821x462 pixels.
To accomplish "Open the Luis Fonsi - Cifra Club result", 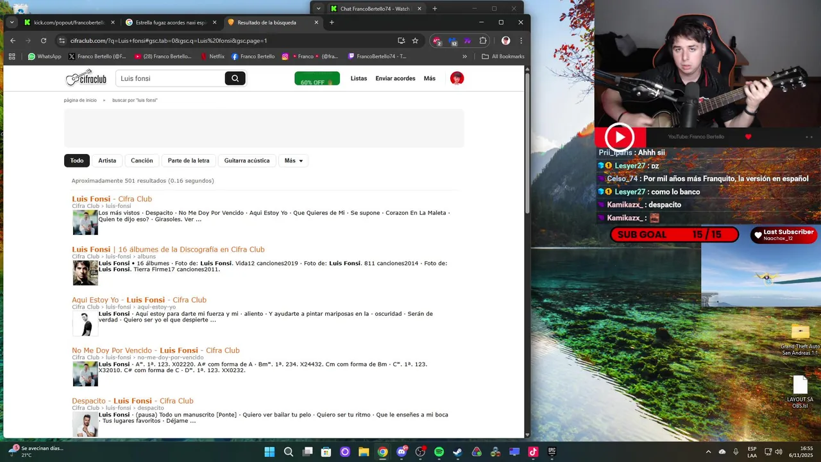I will point(112,199).
